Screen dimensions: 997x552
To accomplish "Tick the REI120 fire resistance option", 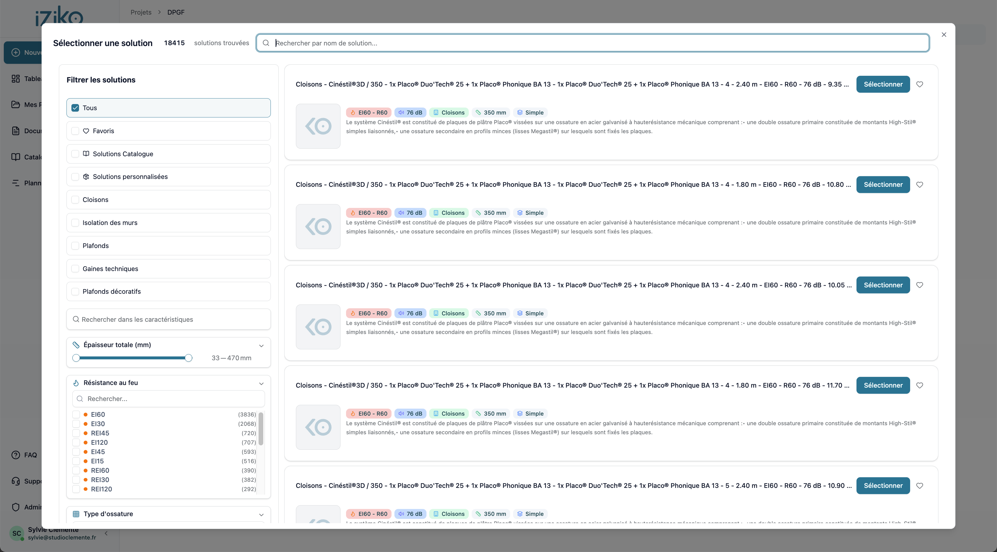I will (x=76, y=489).
